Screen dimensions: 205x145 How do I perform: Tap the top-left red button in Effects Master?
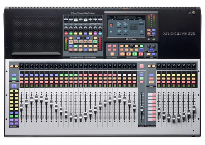coord(110,46)
